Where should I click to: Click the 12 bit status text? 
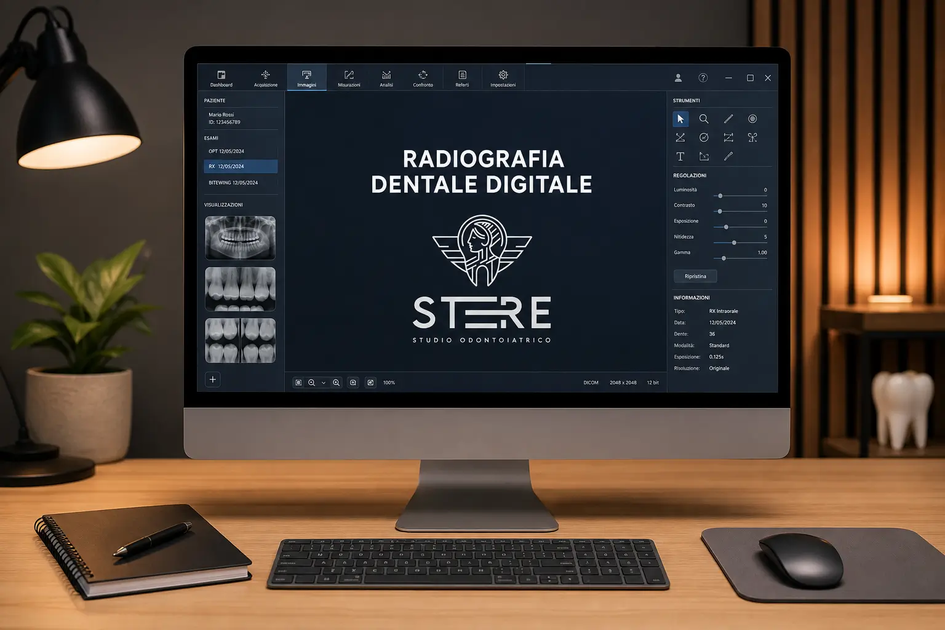point(653,383)
